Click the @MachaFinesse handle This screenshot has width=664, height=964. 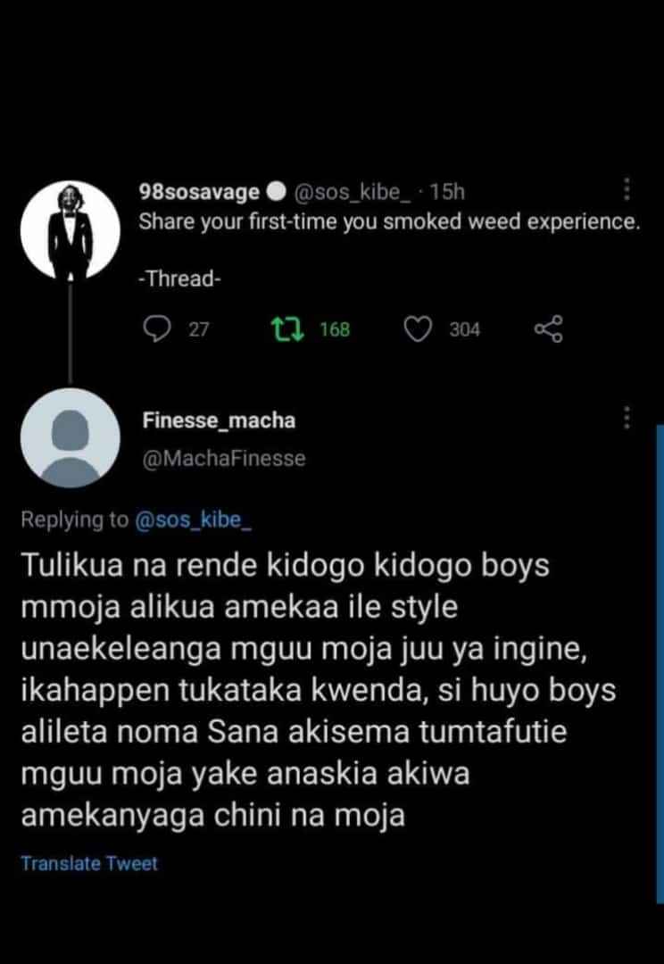point(223,459)
